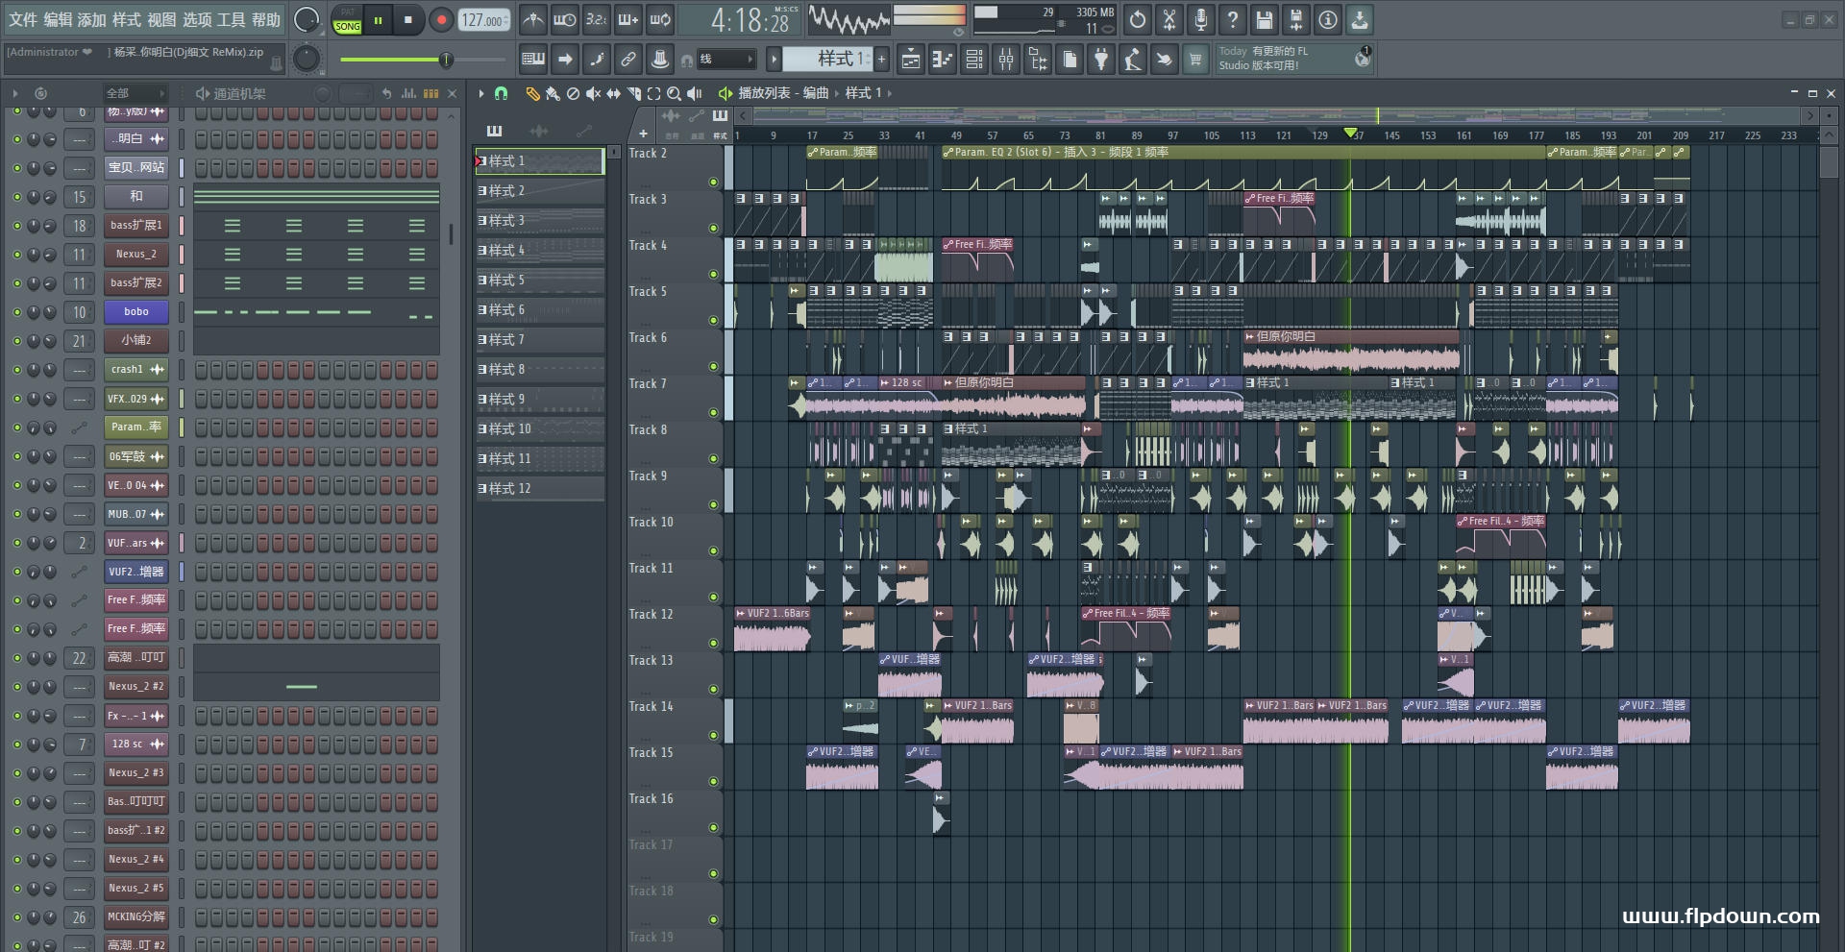The width and height of the screenshot is (1845, 952).
Task: Click the bobo channel button
Action: [136, 312]
